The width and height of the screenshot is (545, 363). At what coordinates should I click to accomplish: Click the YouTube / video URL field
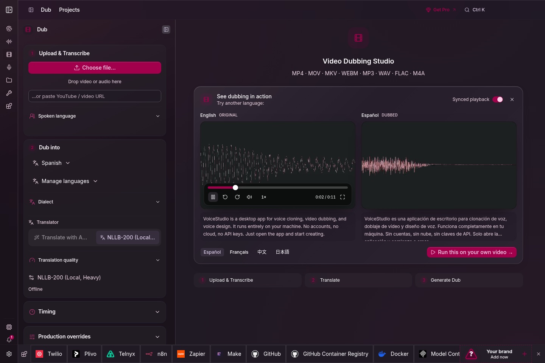tap(95, 96)
